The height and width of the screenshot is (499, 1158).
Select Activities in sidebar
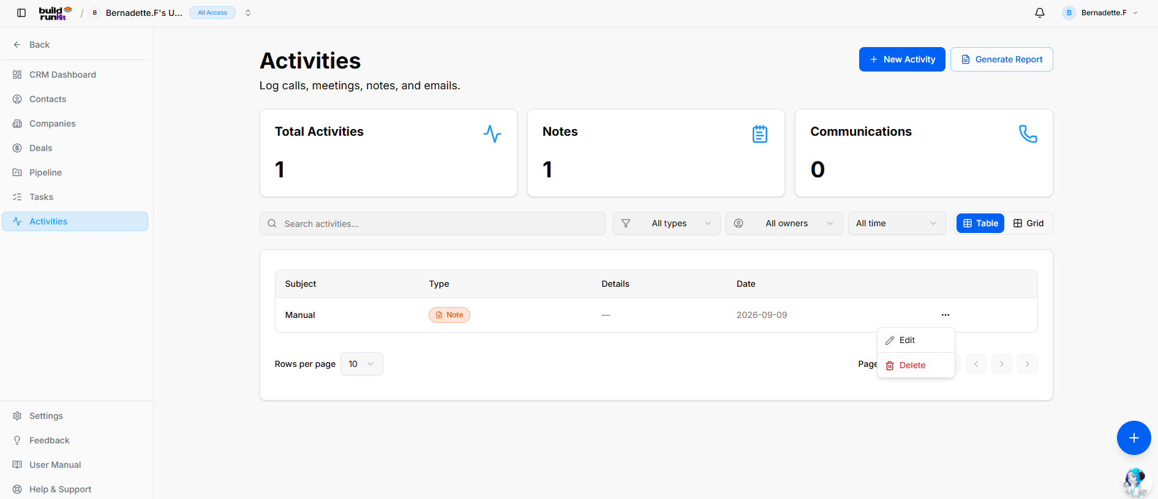[x=75, y=221]
